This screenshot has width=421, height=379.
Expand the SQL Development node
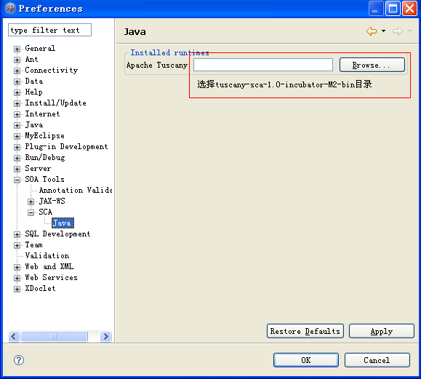[17, 234]
